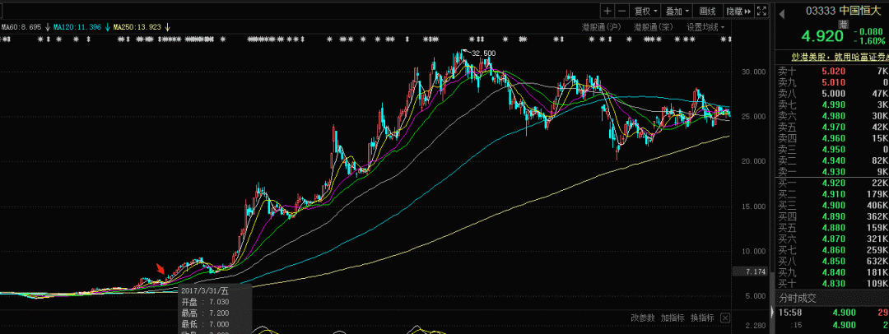Click the down arrow after MA60 value
The image size is (889, 334).
48,26
